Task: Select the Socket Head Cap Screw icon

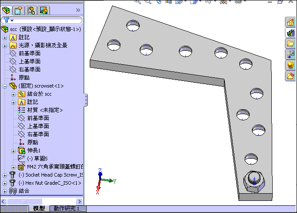Action: click(13, 175)
